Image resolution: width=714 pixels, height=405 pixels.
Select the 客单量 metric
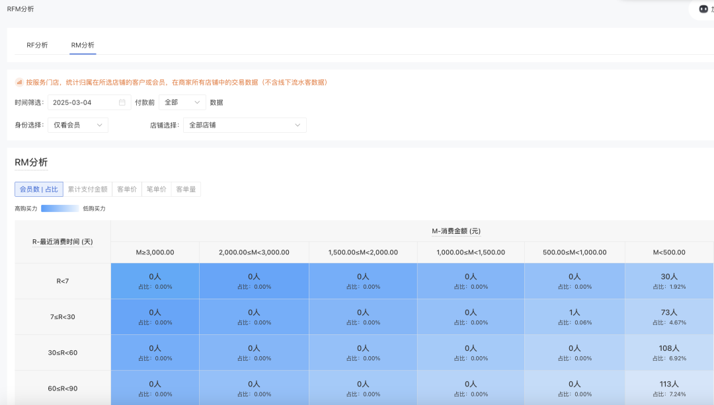[x=186, y=190]
